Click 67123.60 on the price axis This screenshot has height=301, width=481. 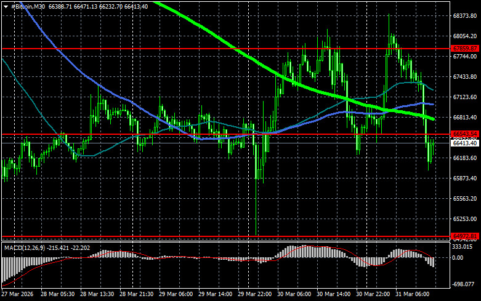[x=465, y=97]
